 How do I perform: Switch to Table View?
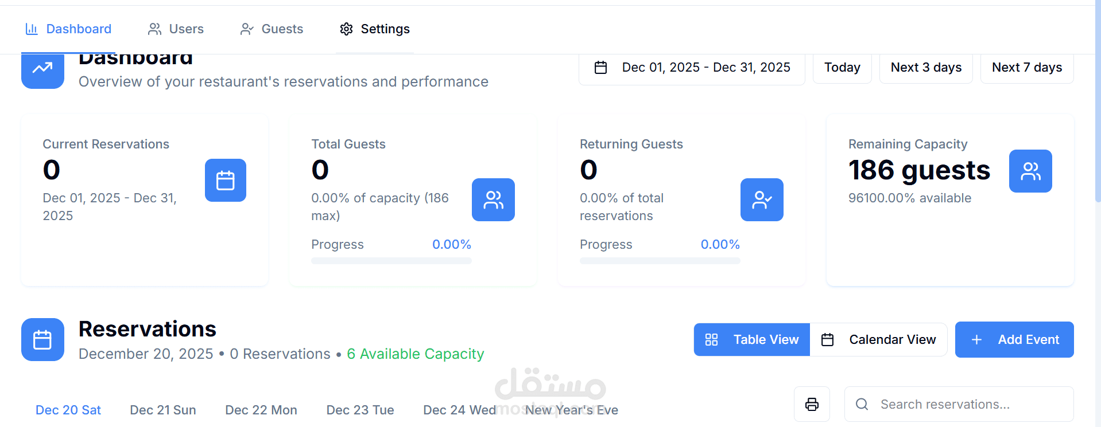click(751, 339)
